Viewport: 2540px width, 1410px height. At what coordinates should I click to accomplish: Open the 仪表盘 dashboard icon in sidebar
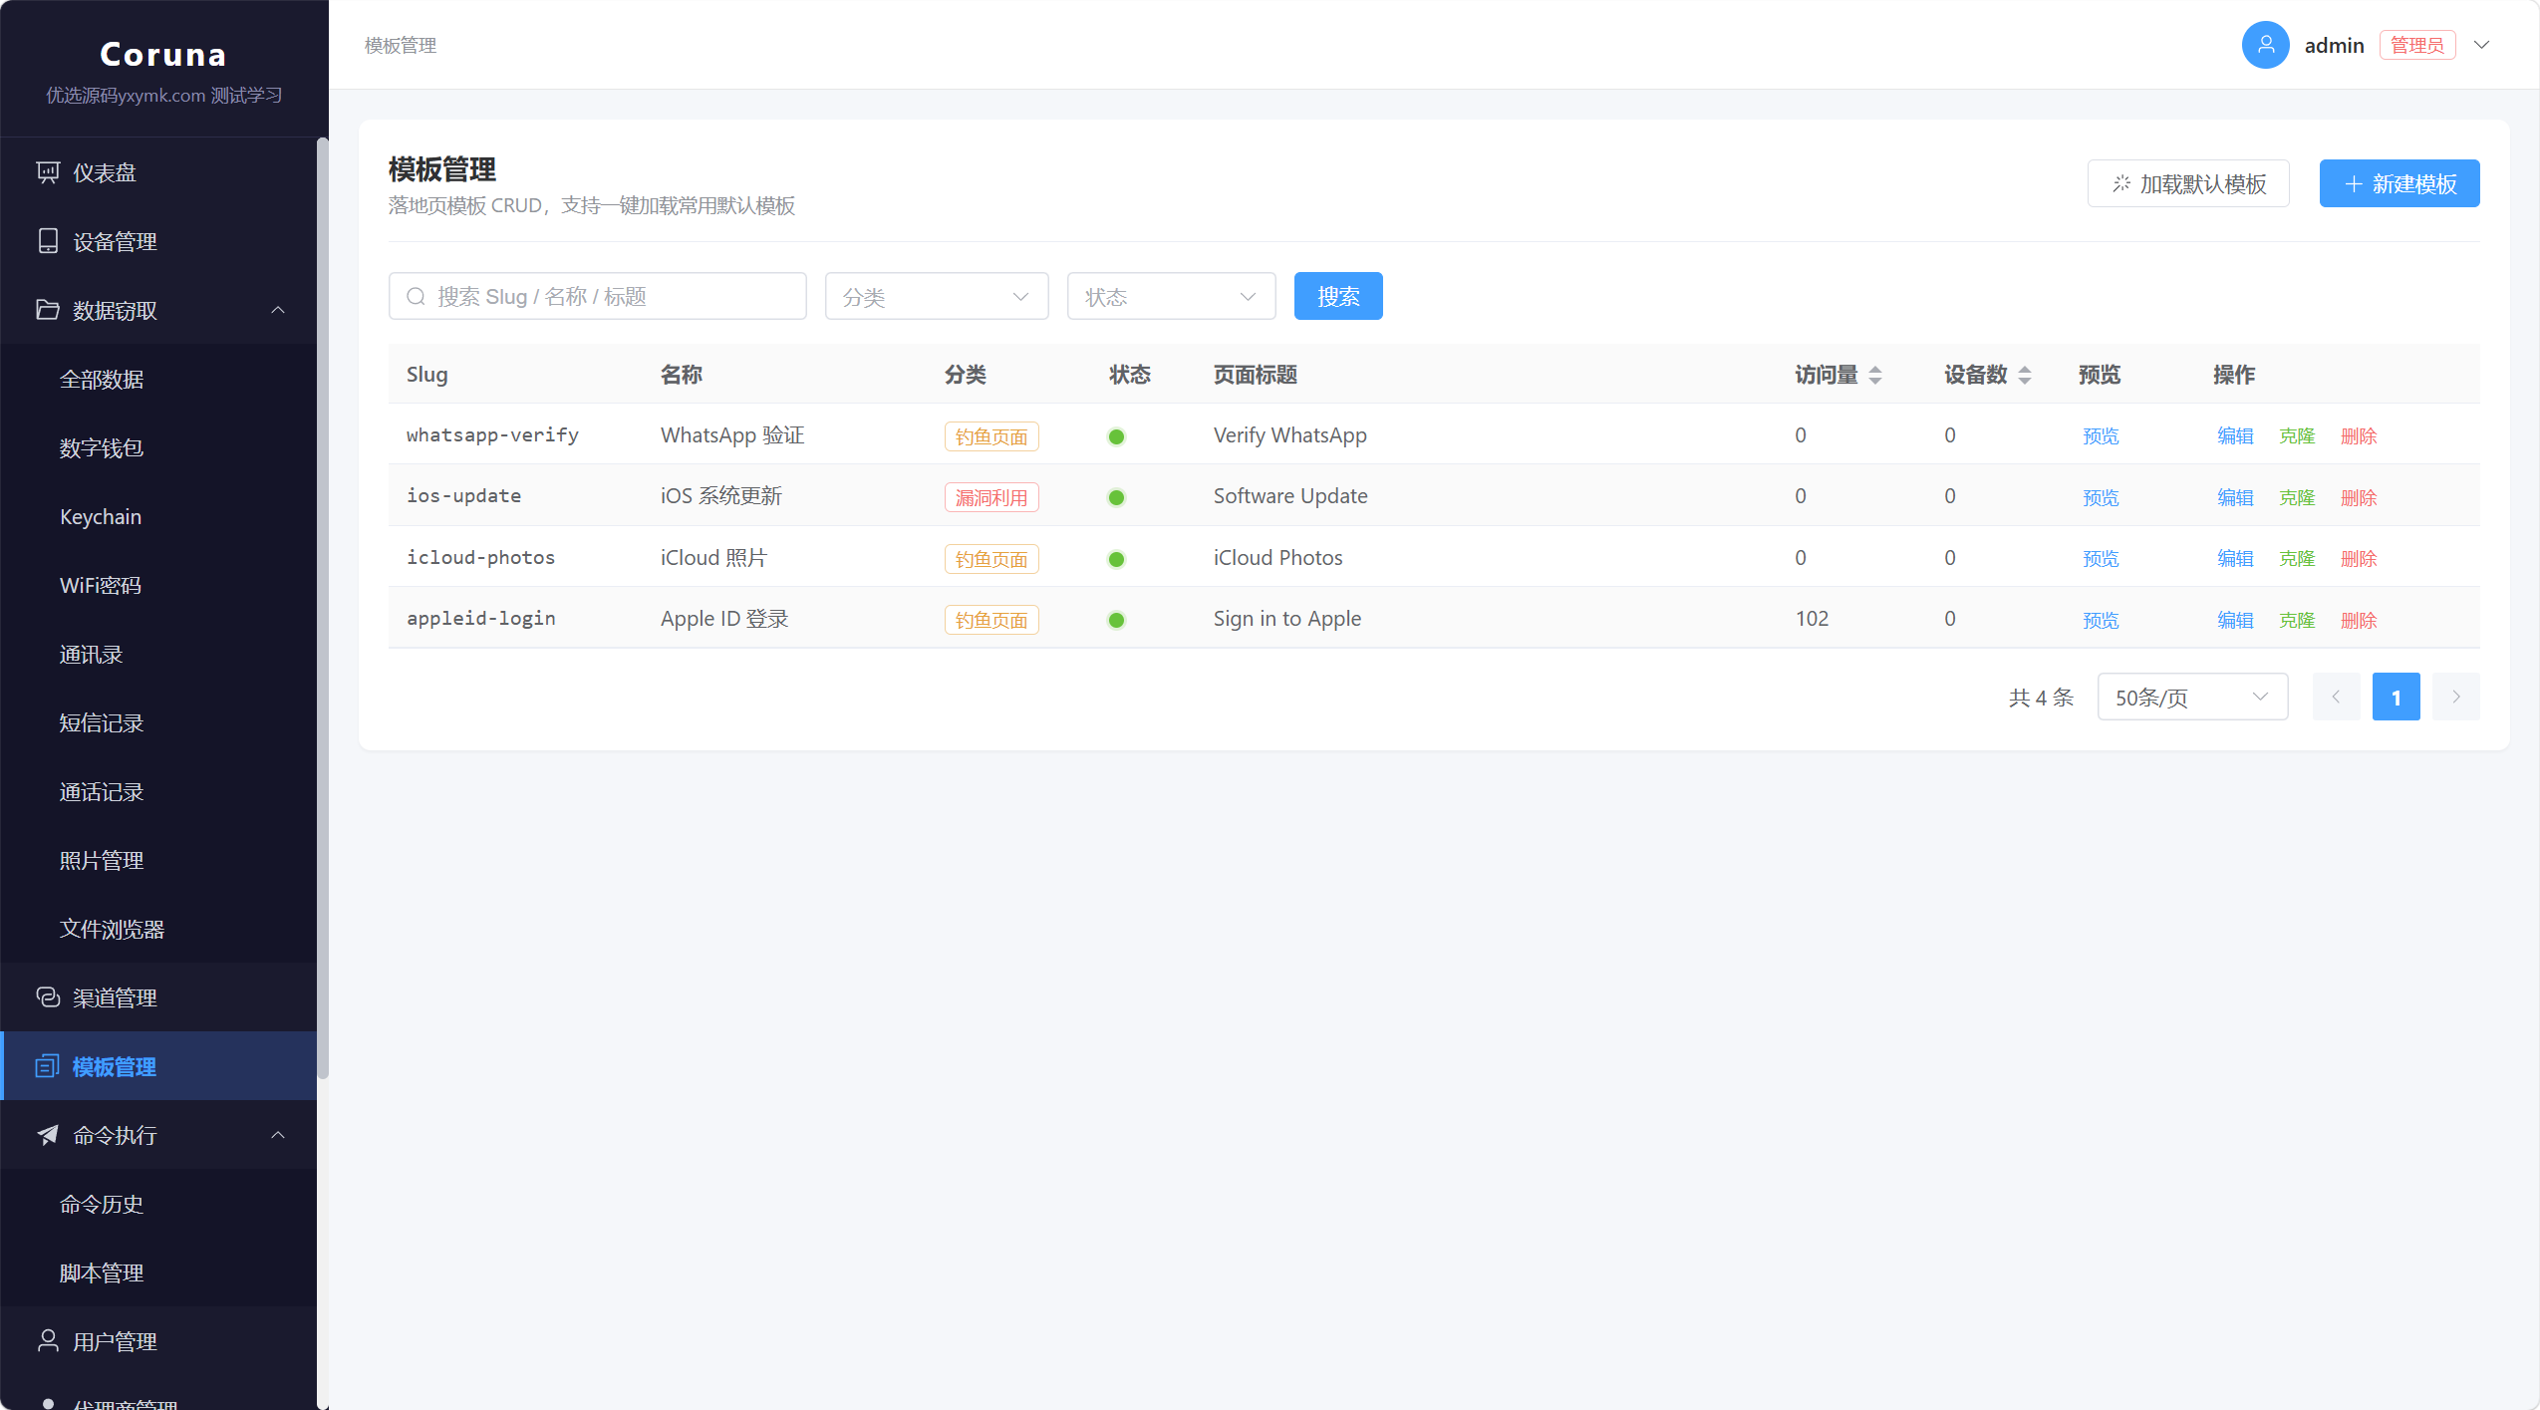click(48, 172)
